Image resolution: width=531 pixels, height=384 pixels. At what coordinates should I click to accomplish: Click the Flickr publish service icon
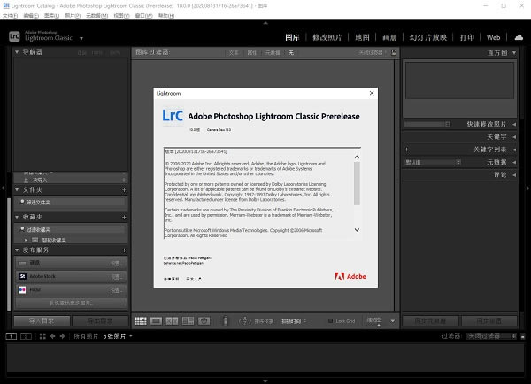pos(22,289)
